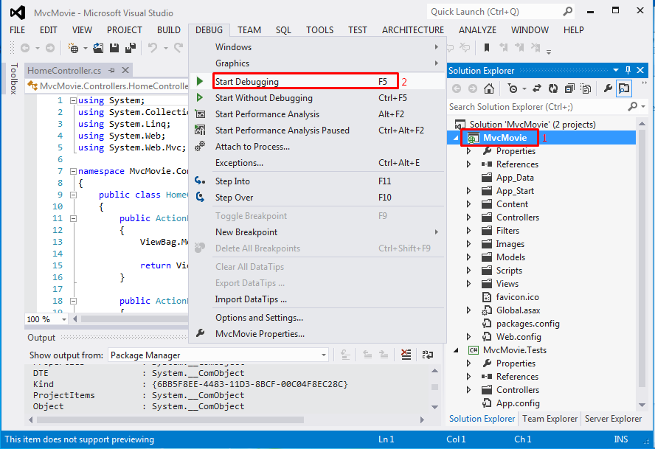
Task: Open Options and Settings...
Action: tap(317, 318)
